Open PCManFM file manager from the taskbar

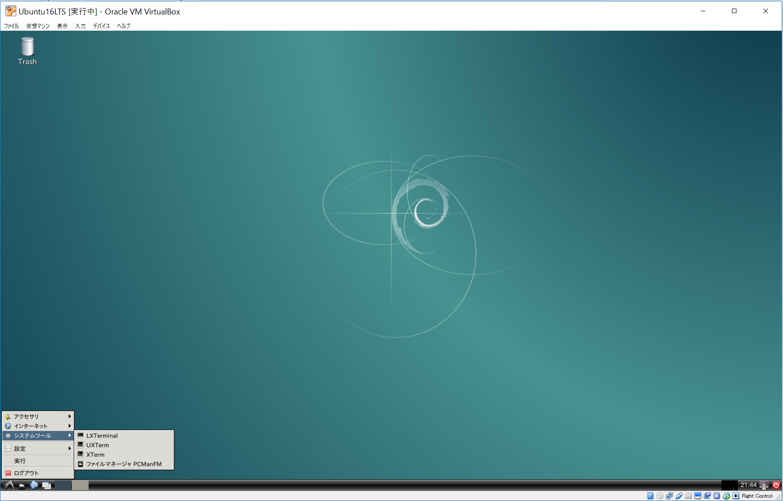[22, 485]
